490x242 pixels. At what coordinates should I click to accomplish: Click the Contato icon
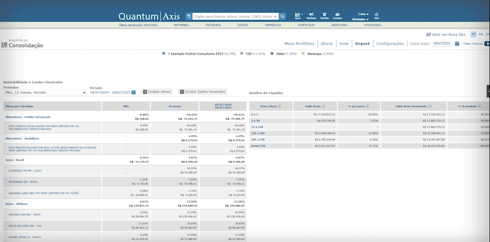tap(337, 15)
